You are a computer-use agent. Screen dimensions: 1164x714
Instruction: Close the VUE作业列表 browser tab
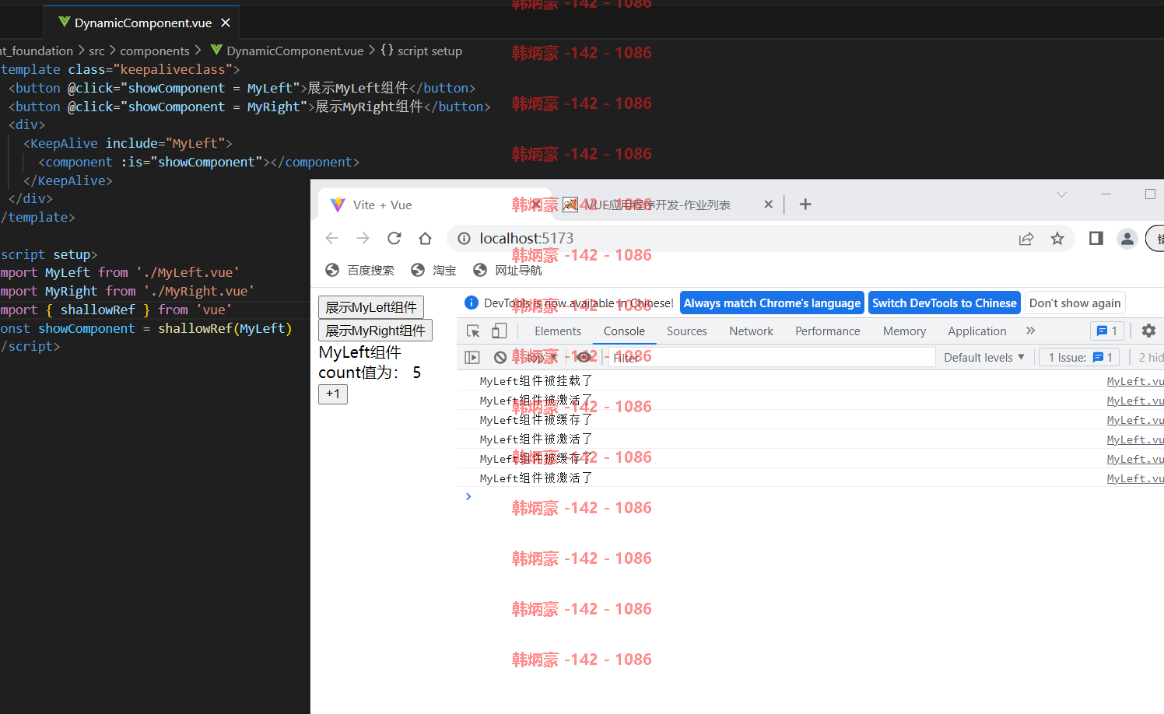coord(768,205)
